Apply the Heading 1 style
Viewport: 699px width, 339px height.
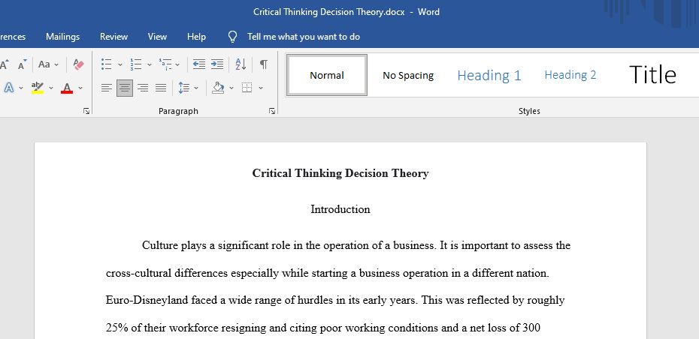(x=489, y=75)
